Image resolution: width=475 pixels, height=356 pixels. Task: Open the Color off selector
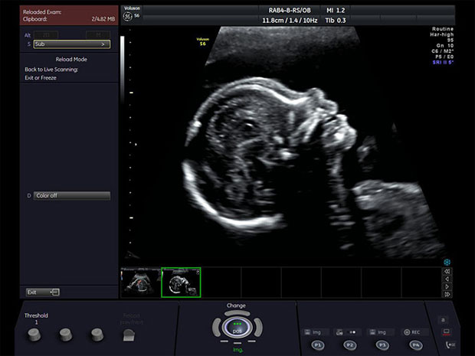pos(72,195)
